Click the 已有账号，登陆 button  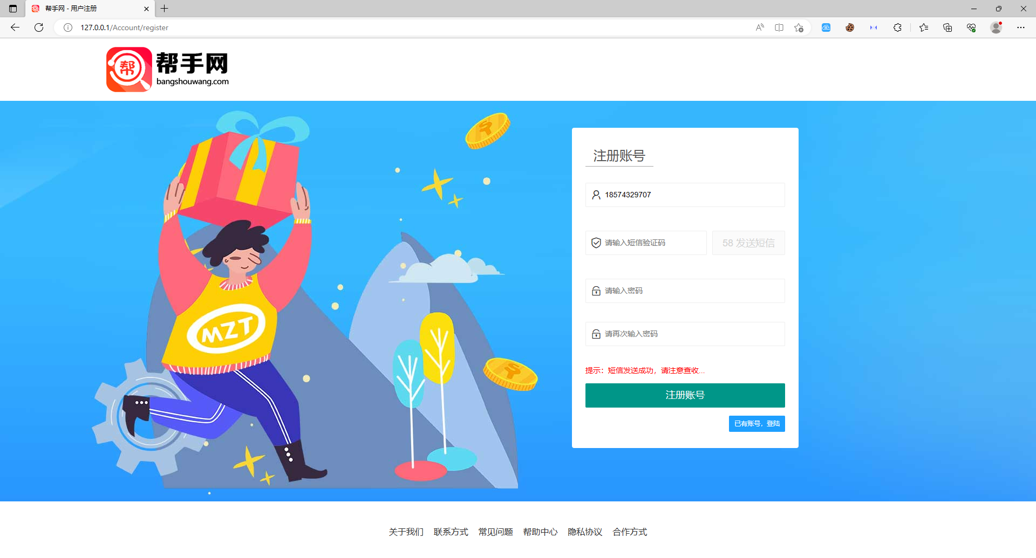point(756,424)
